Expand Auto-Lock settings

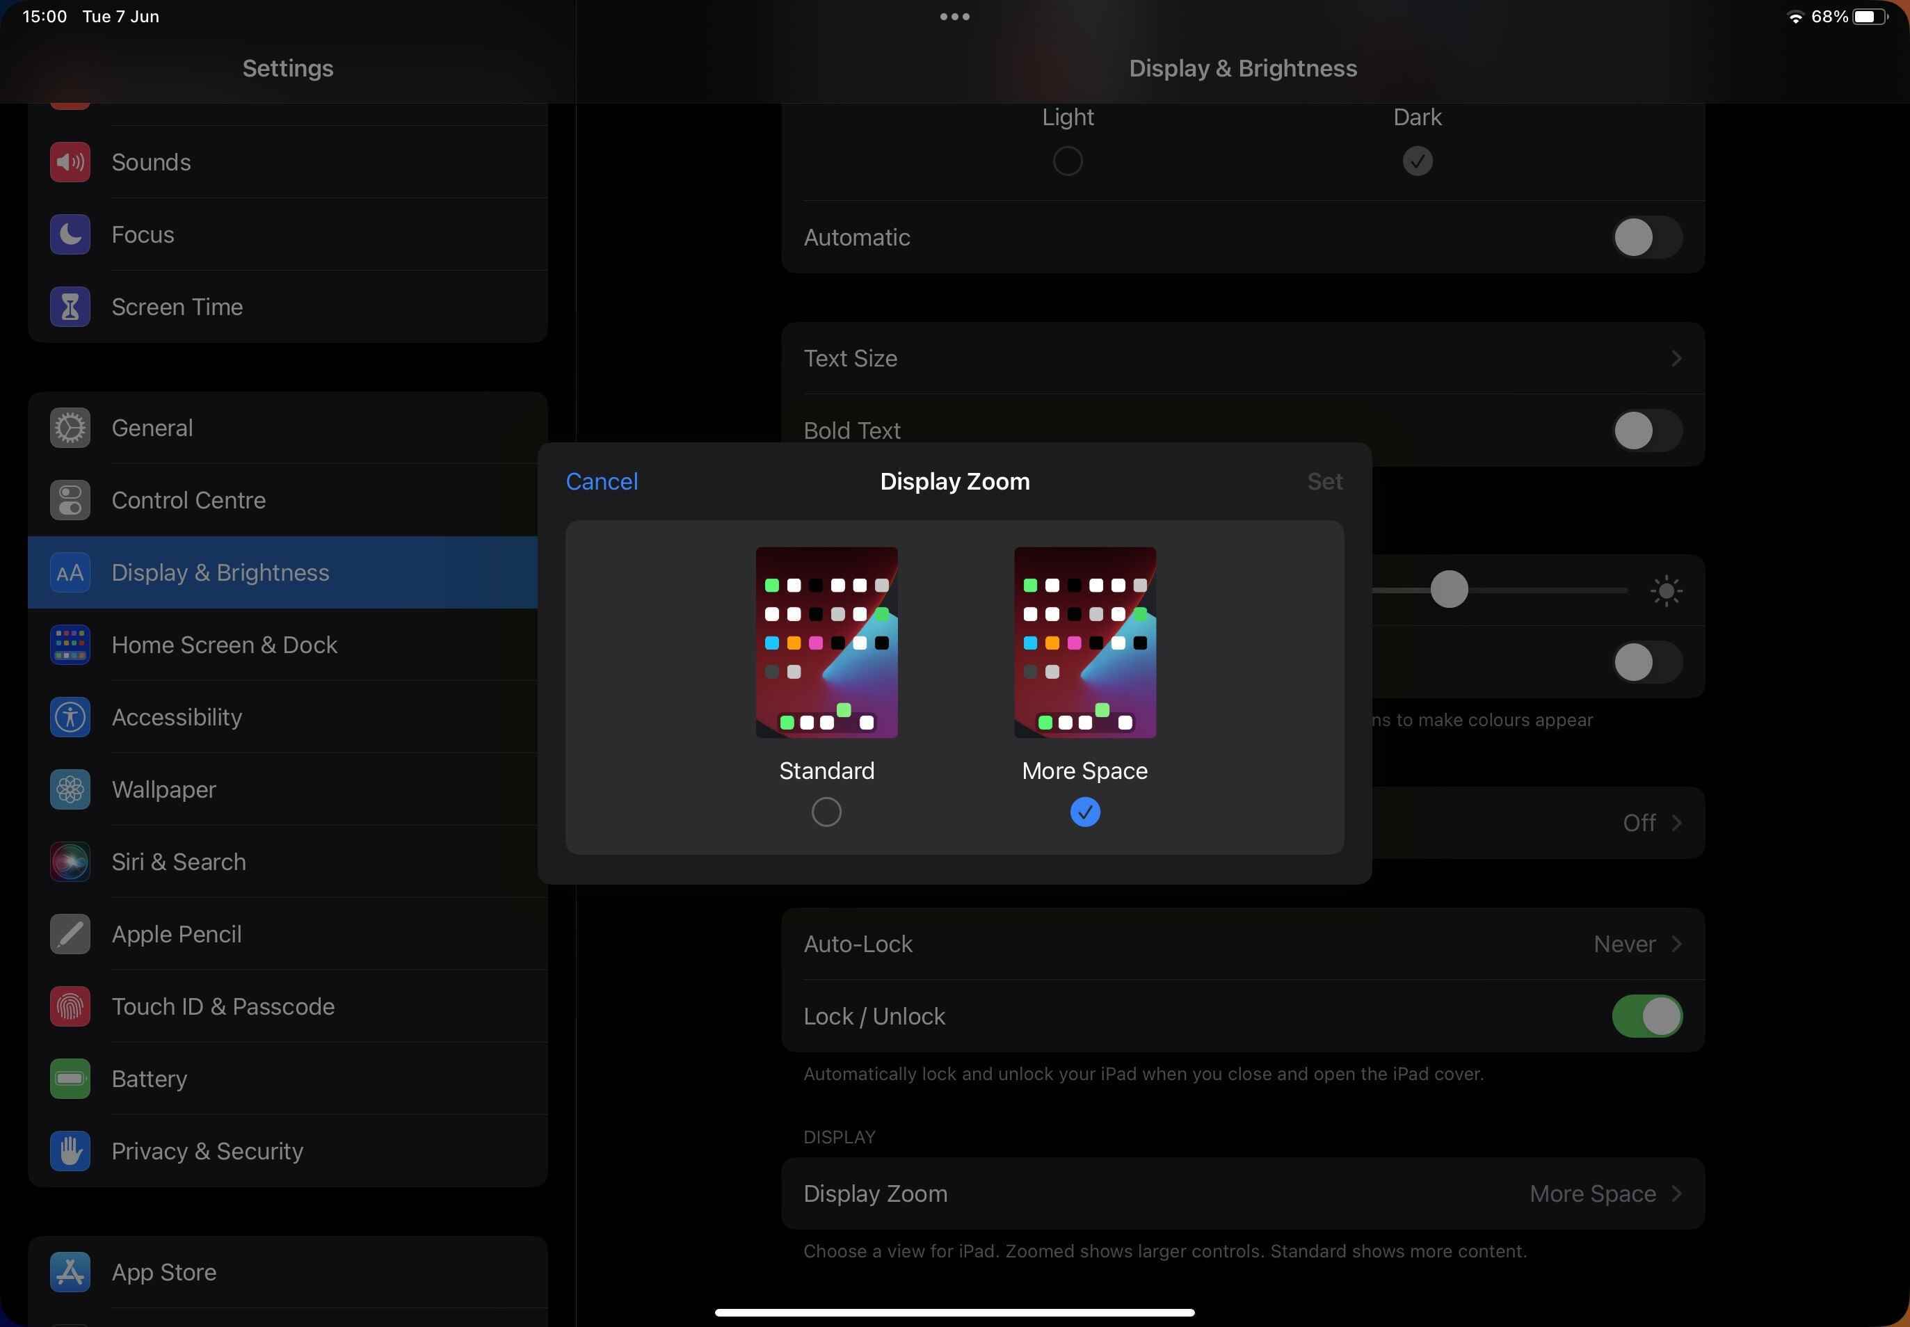pyautogui.click(x=1241, y=944)
